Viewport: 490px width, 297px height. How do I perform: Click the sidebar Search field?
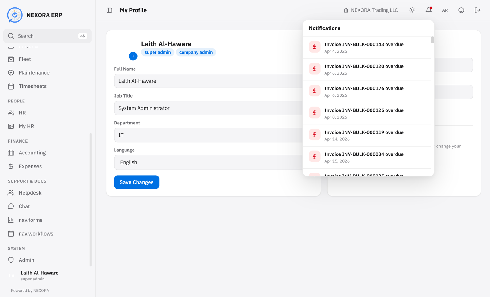(47, 36)
